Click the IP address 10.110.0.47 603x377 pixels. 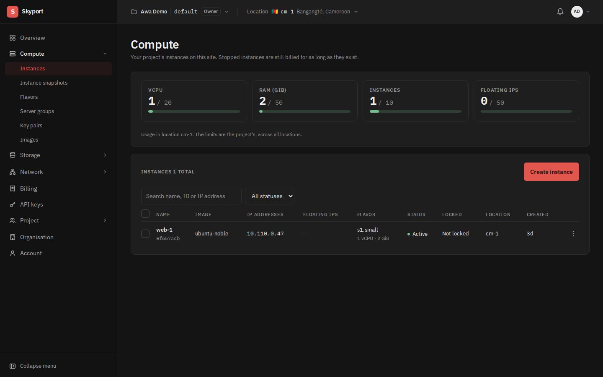tap(265, 234)
